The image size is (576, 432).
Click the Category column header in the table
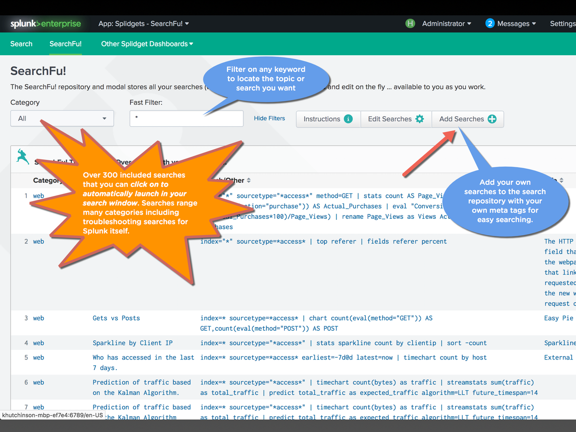[48, 180]
